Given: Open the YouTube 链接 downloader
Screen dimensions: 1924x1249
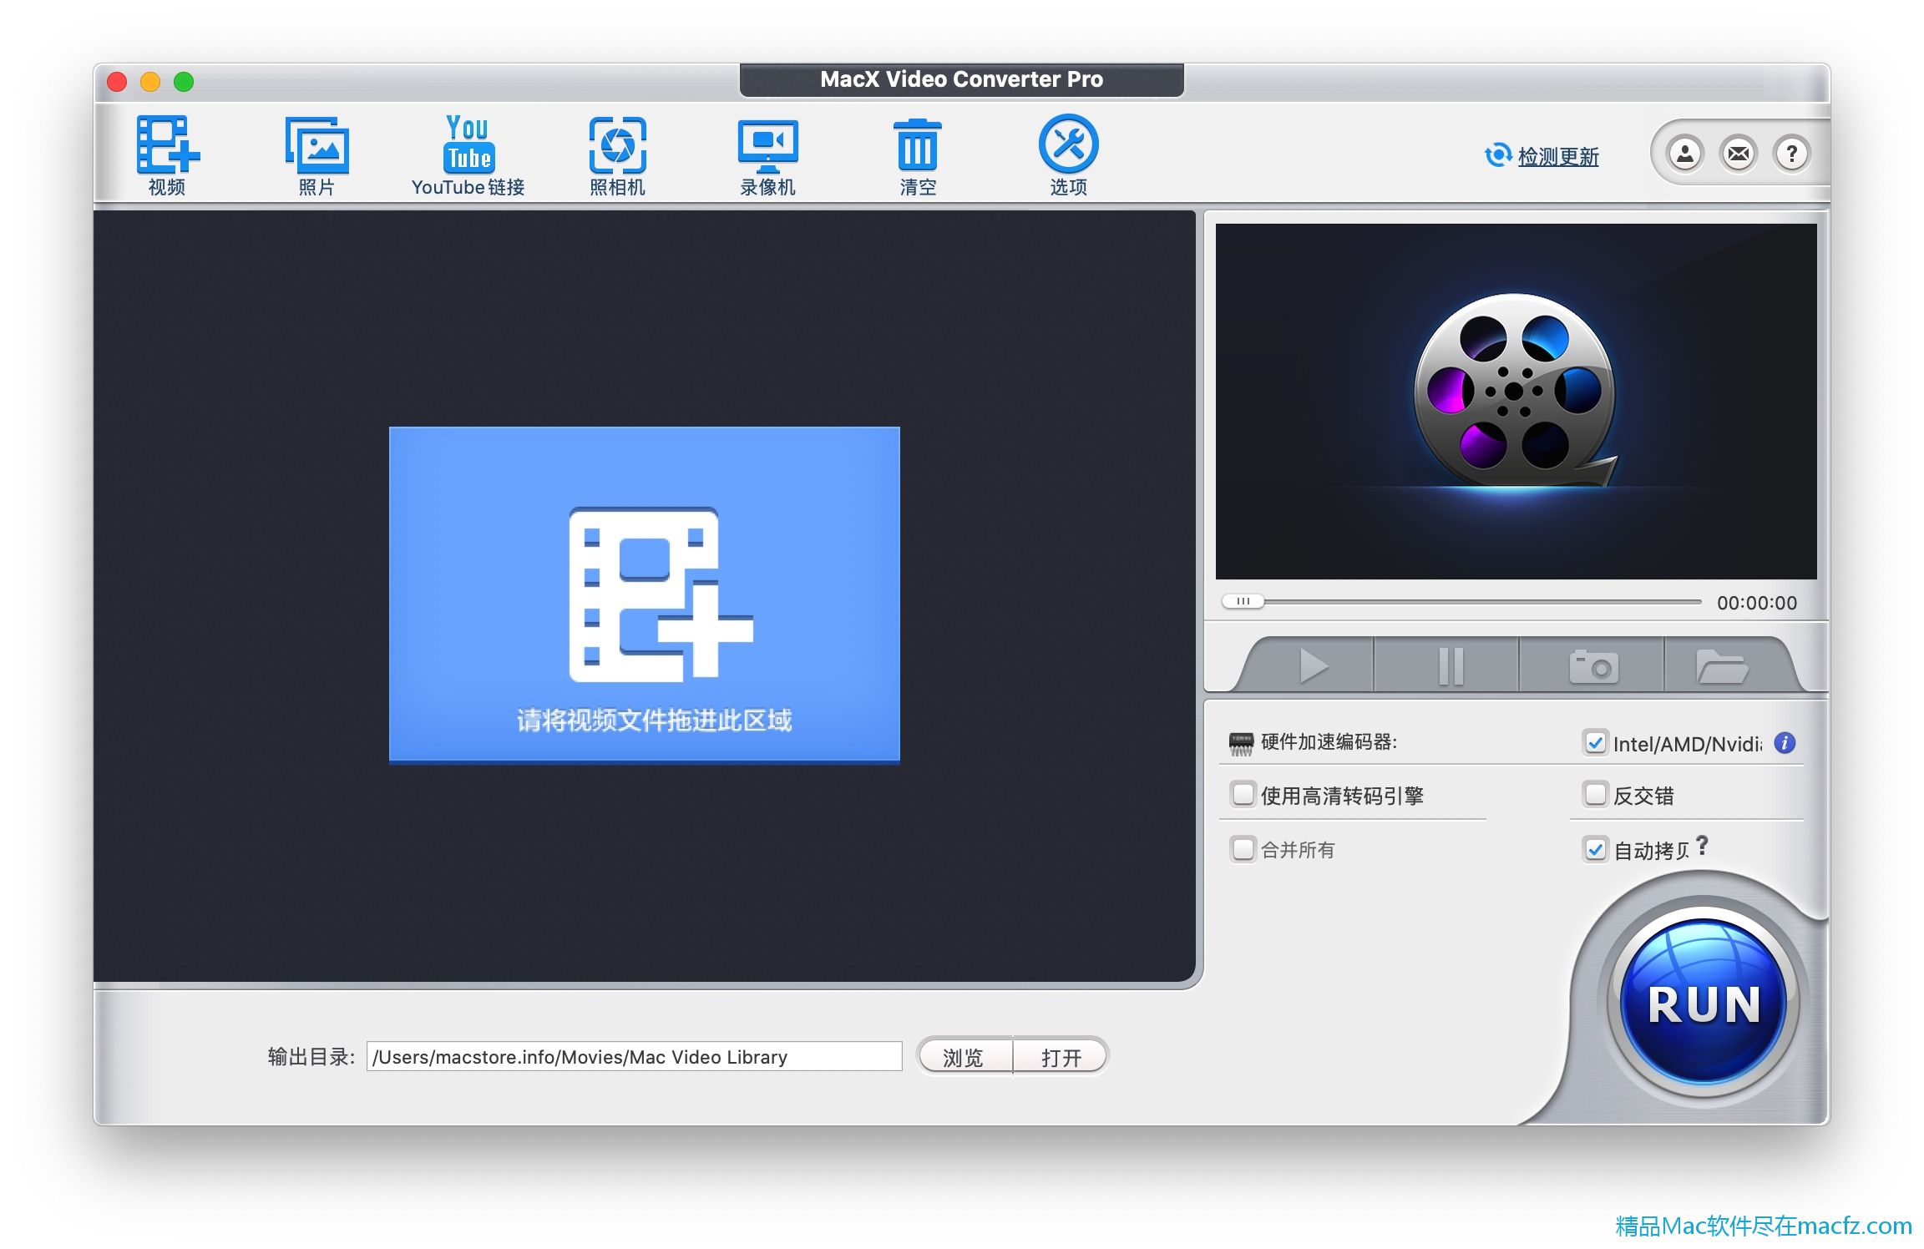Looking at the screenshot, I should tap(468, 155).
